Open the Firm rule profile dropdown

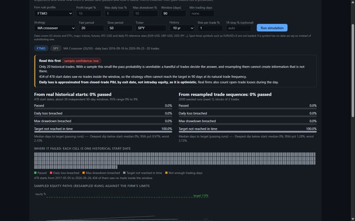(54, 14)
